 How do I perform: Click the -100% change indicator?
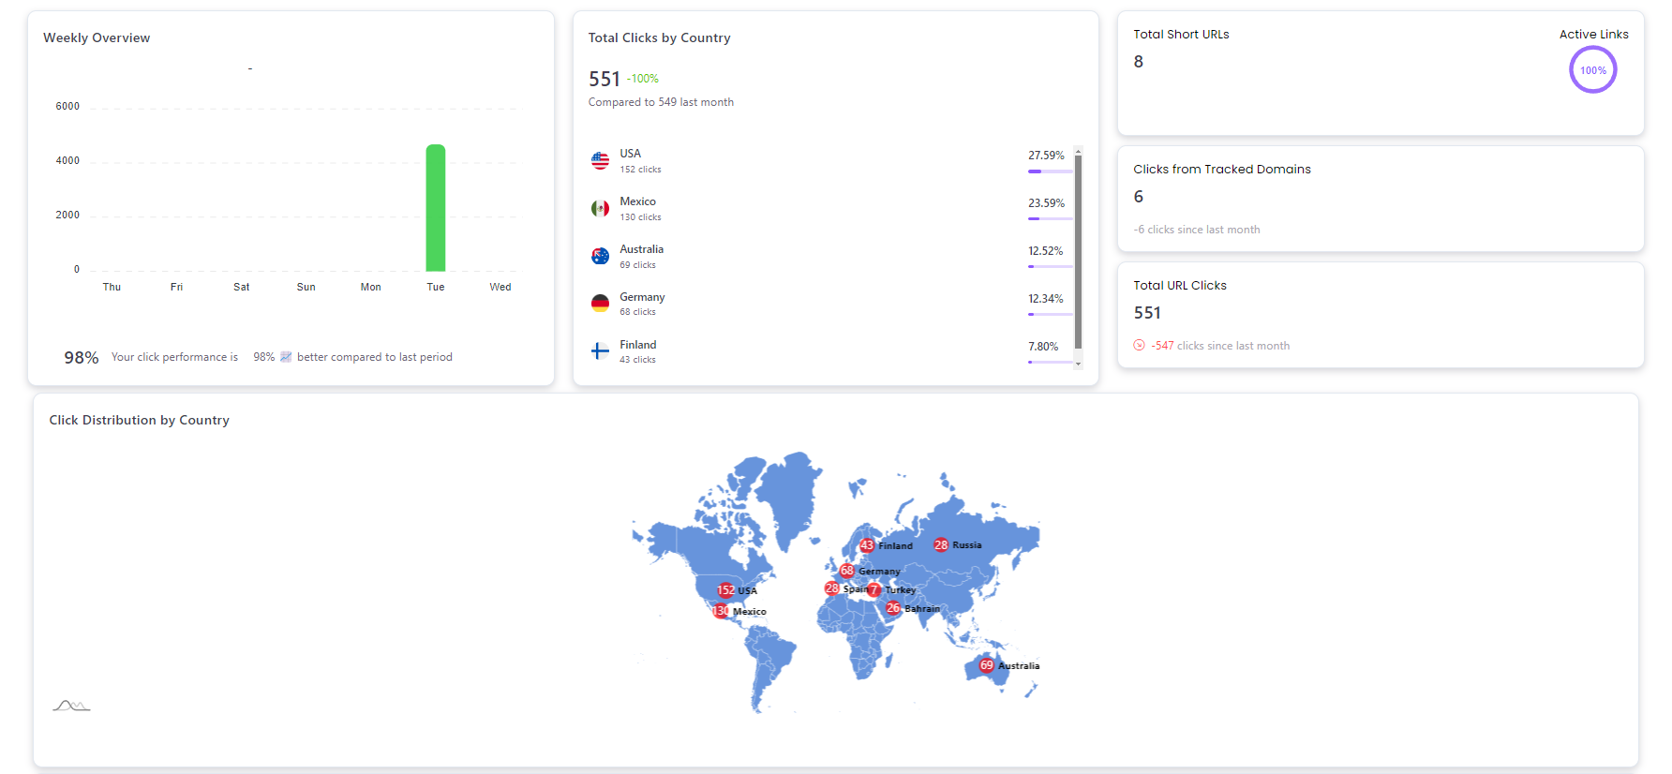coord(643,79)
